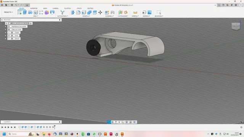This screenshot has width=244, height=137.
Task: Select the Shell tool
Action: (84, 13)
